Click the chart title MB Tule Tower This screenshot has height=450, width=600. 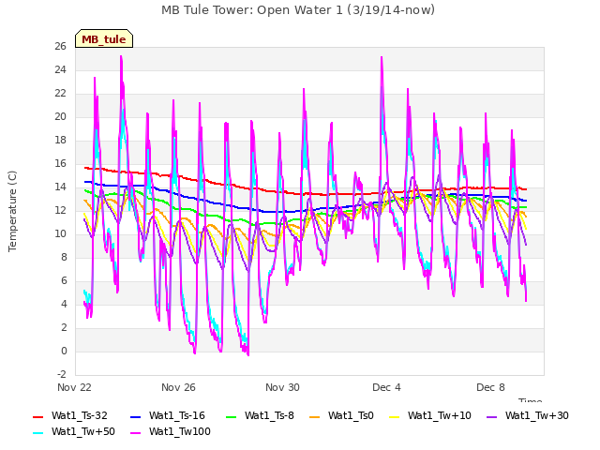click(x=298, y=10)
